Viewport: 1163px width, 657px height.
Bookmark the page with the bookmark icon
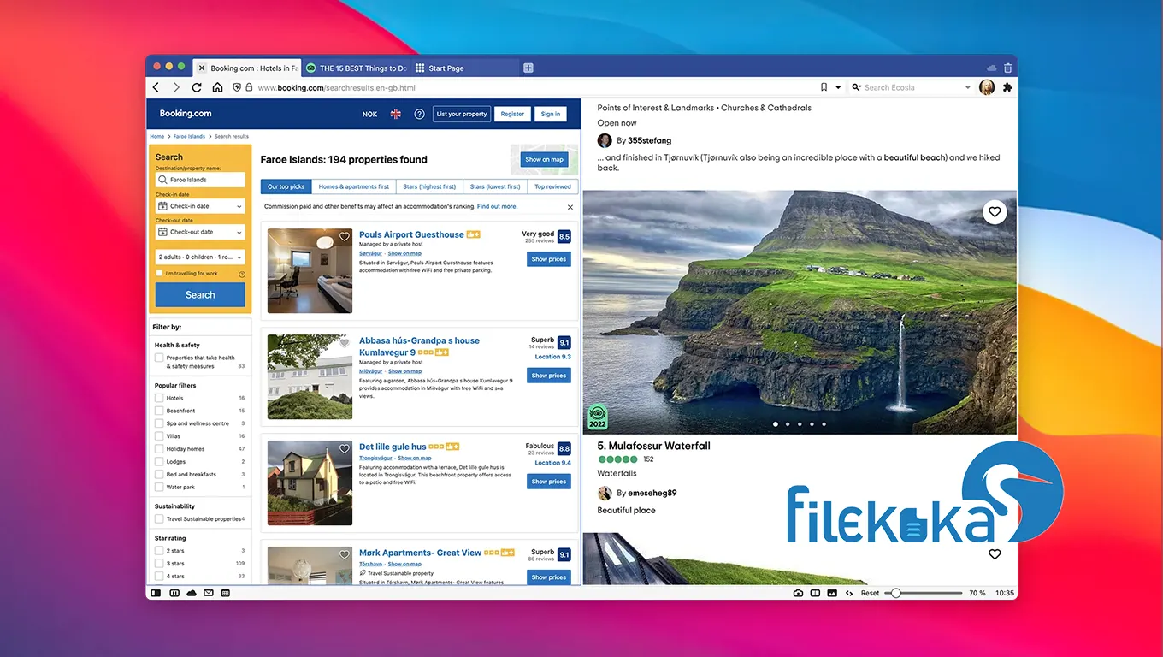pyautogui.click(x=824, y=87)
